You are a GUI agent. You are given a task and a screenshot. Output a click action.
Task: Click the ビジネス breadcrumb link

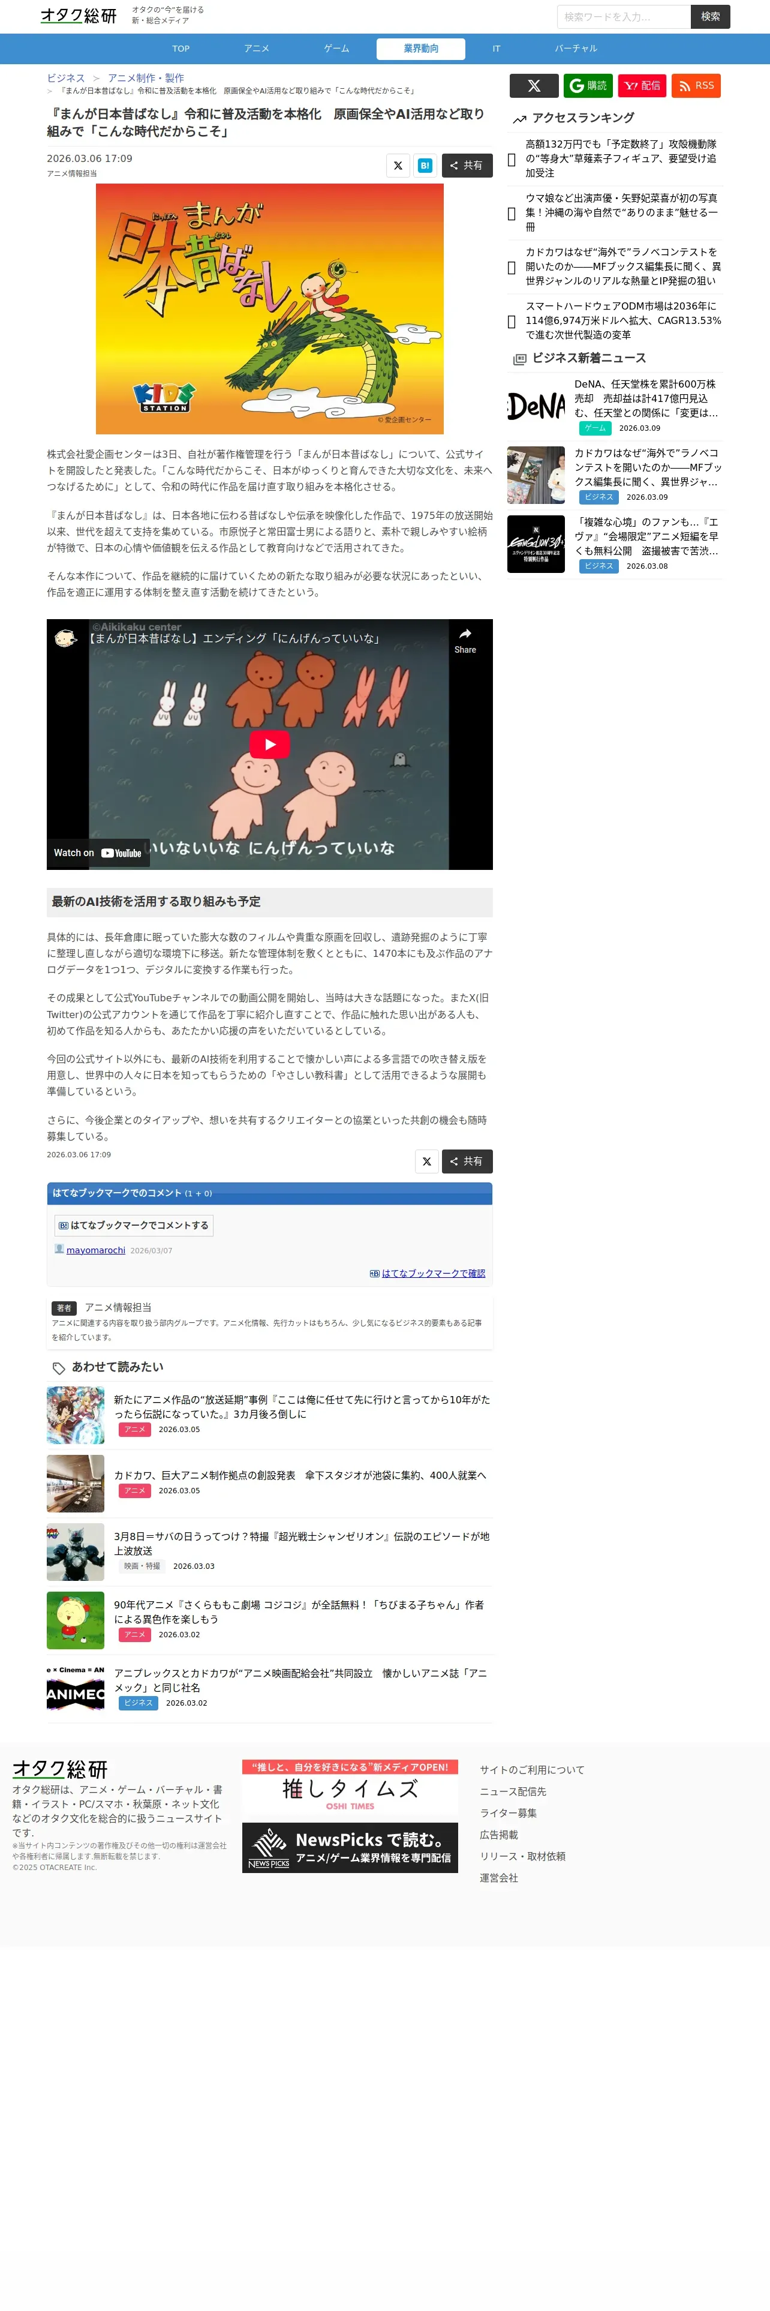coord(67,78)
